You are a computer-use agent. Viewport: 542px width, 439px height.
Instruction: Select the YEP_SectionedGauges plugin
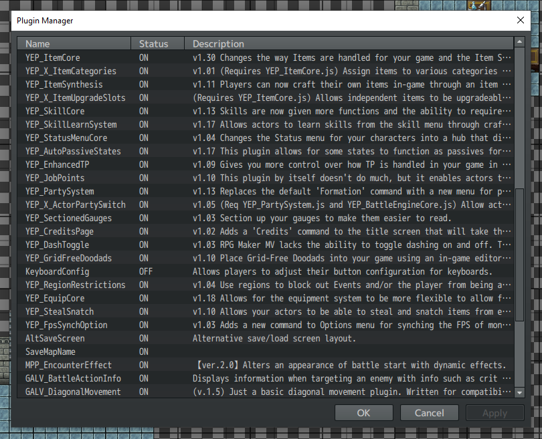[266, 218]
